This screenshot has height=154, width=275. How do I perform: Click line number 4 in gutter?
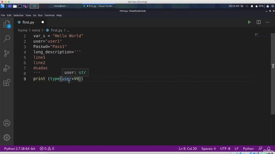25,52
